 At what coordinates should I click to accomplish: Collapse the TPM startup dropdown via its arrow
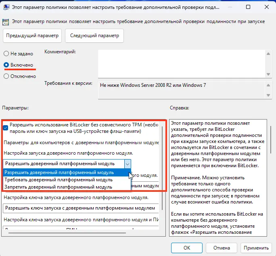click(x=128, y=164)
